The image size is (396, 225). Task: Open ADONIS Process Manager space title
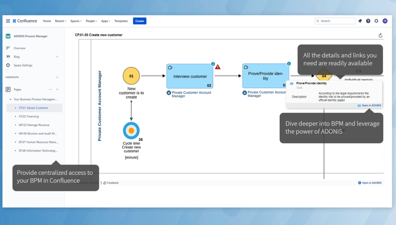pos(31,36)
